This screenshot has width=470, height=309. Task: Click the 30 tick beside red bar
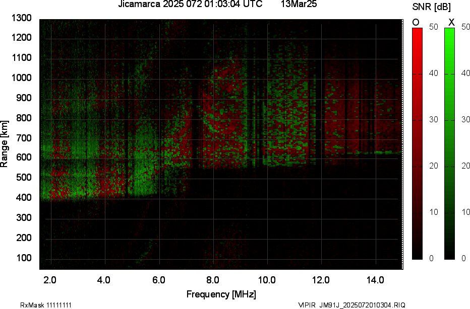432,120
